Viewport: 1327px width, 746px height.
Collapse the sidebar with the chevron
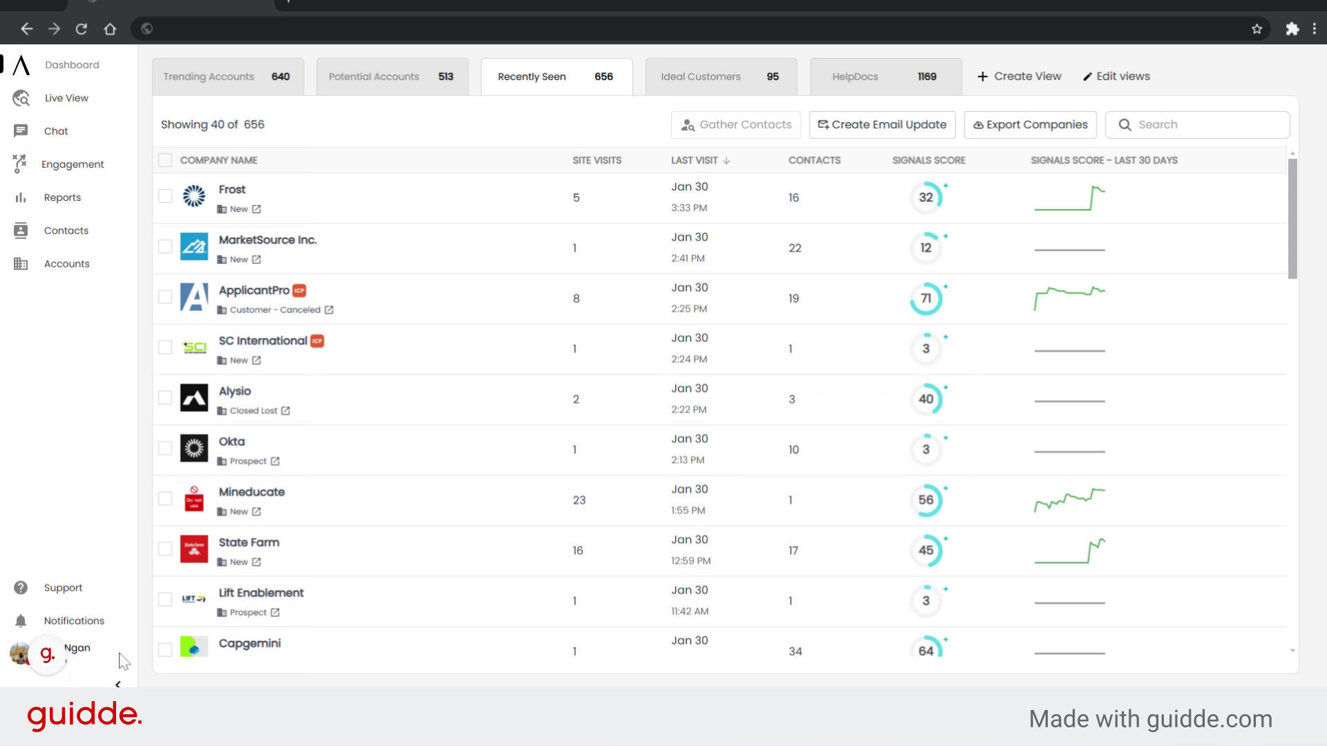(x=117, y=685)
